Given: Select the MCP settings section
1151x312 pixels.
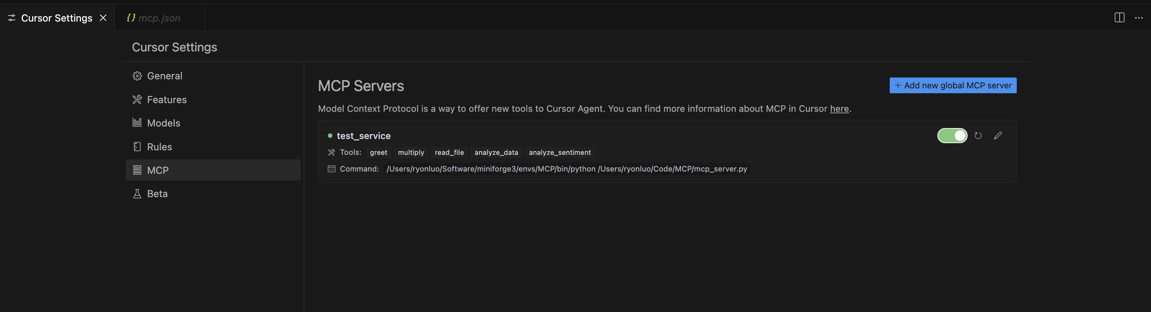Looking at the screenshot, I should coord(158,170).
